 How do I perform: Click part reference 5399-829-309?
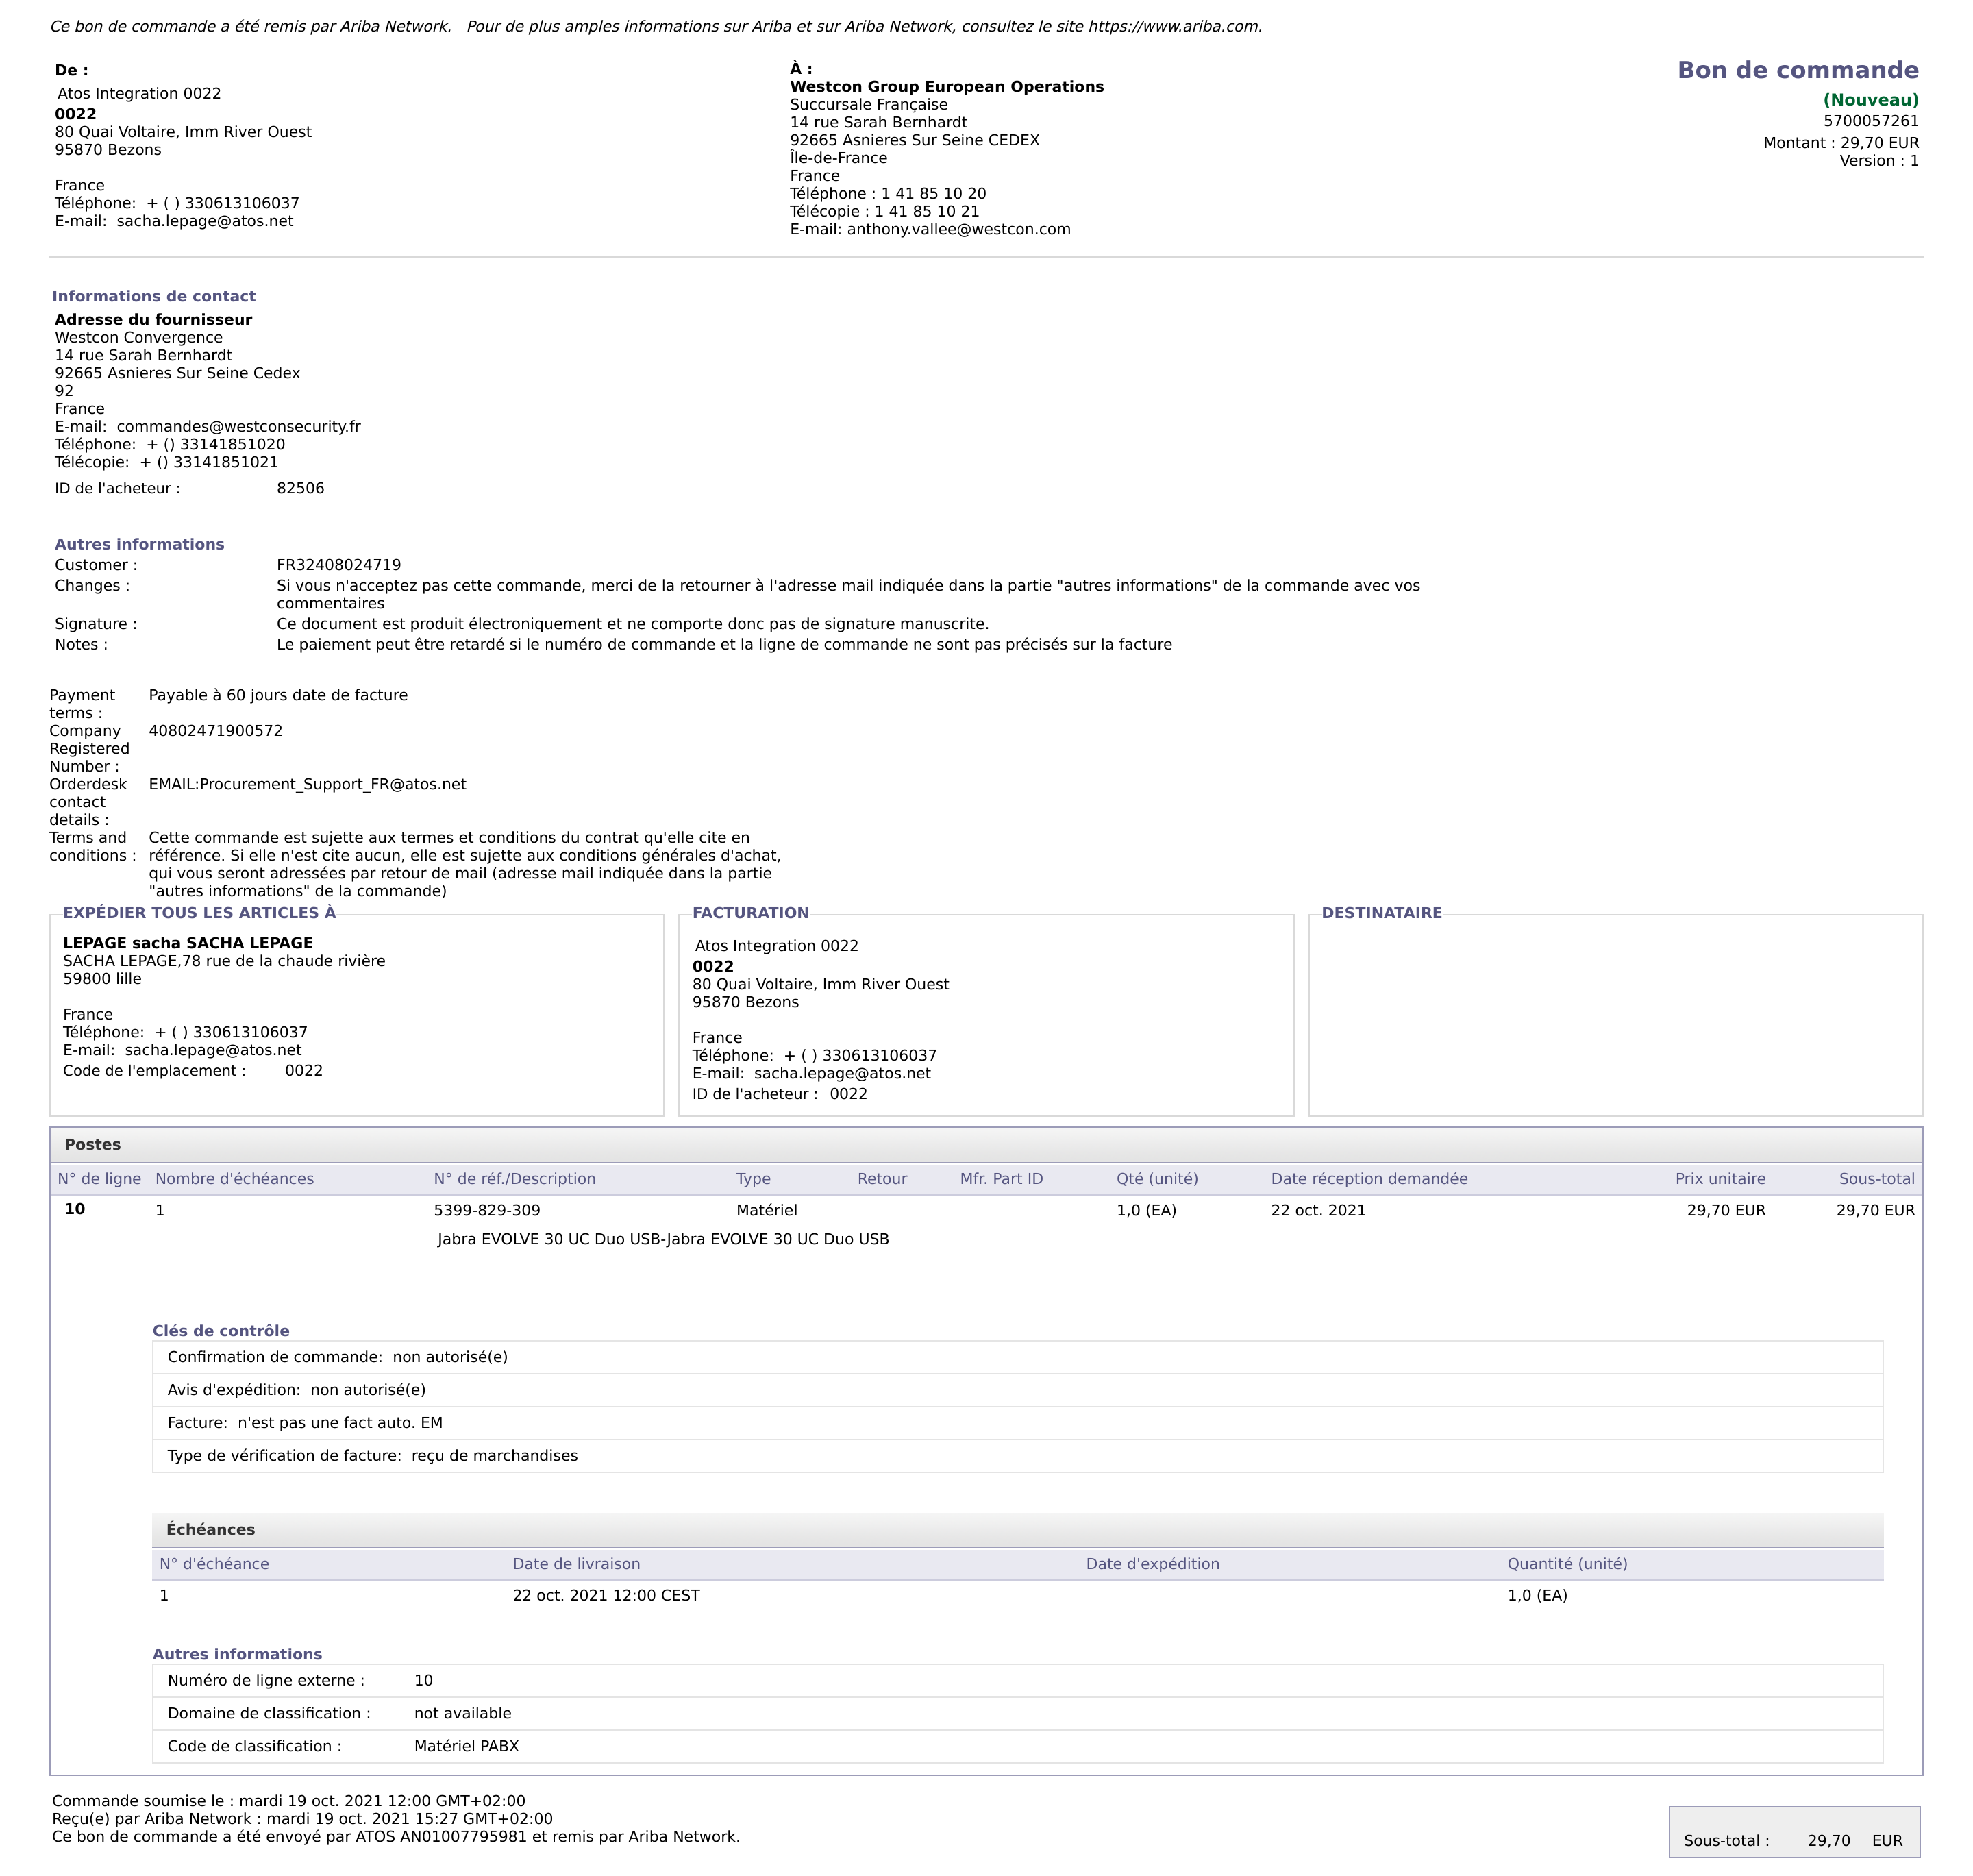pyautogui.click(x=487, y=1210)
